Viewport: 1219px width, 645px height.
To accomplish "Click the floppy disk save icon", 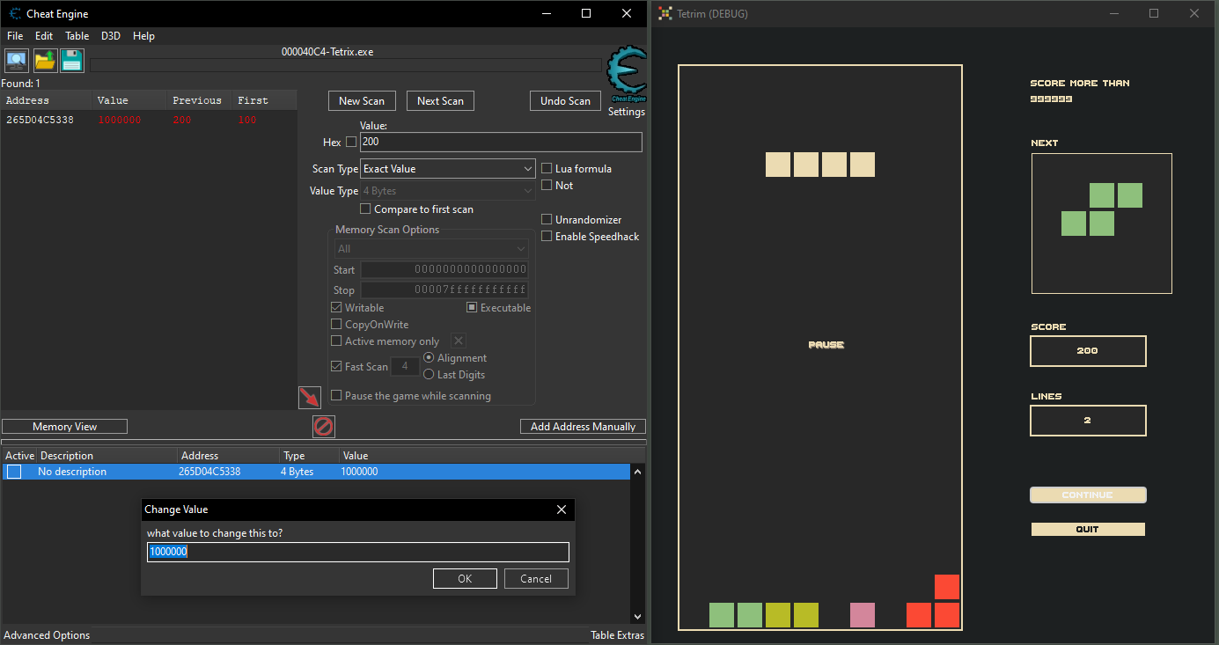I will tap(71, 61).
